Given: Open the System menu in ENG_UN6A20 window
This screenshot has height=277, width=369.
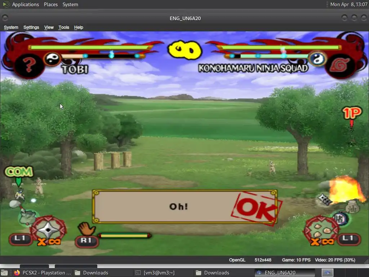Looking at the screenshot, I should (11, 27).
